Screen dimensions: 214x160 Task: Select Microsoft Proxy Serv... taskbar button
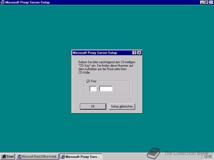point(81,157)
